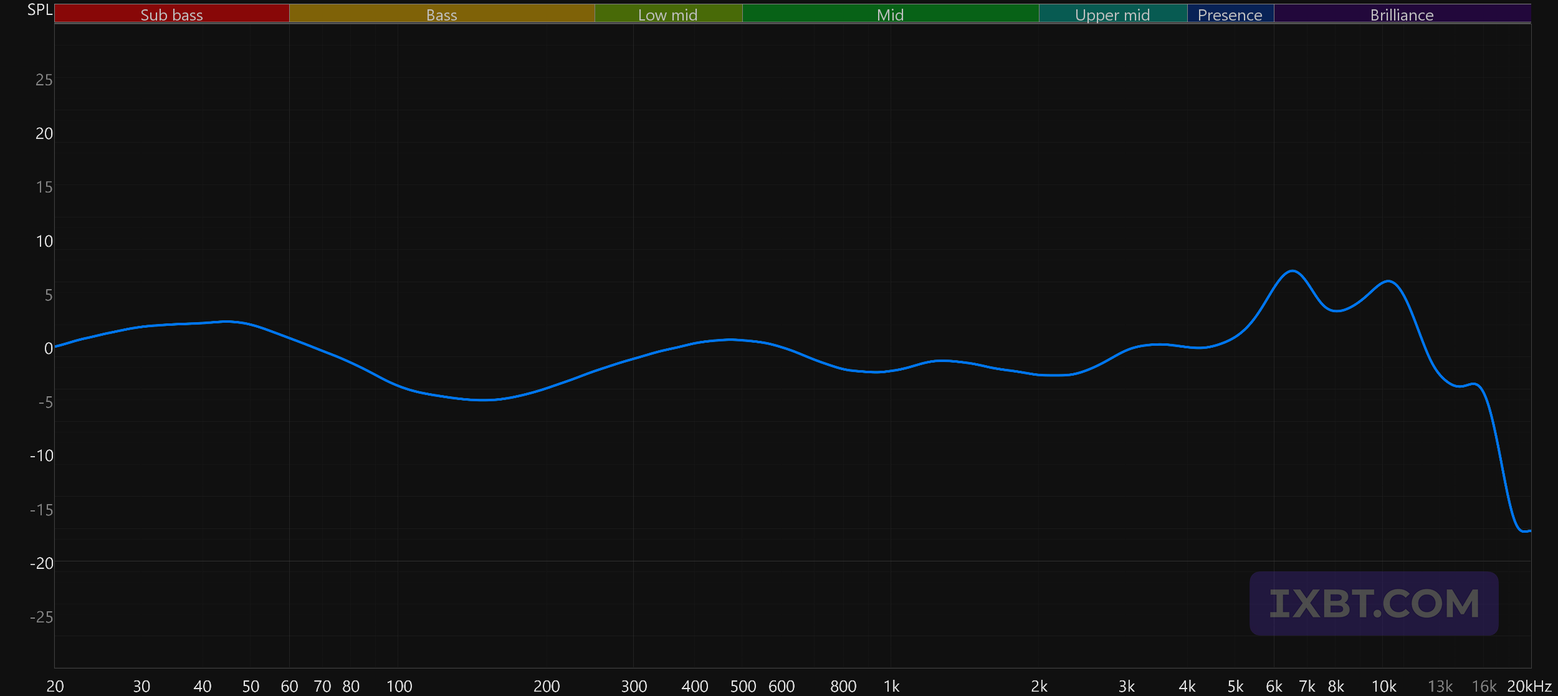Click the 20kHz axis label
The width and height of the screenshot is (1558, 696).
tap(1529, 687)
